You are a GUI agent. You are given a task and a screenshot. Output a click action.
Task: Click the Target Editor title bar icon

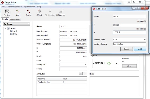2,2
